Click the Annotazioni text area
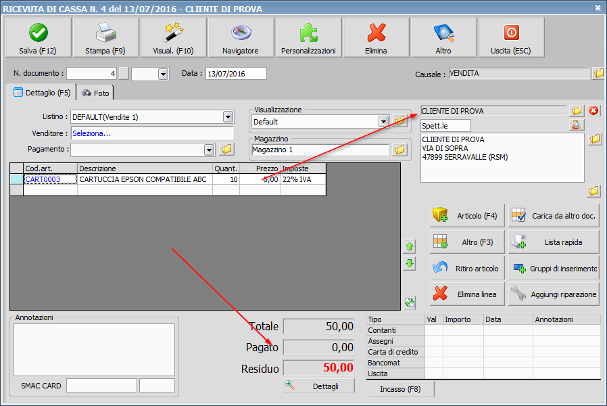This screenshot has width=607, height=406. coord(94,350)
